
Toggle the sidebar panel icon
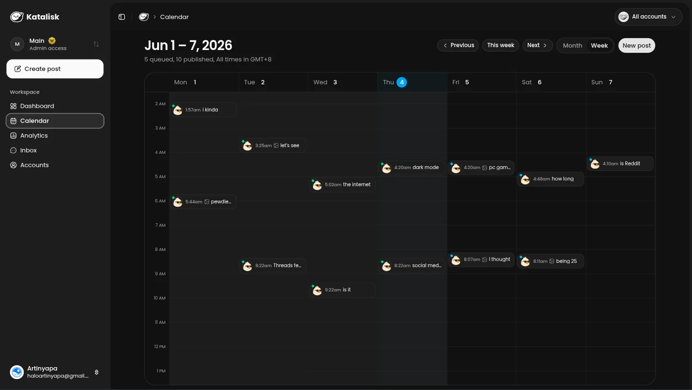[x=122, y=17]
